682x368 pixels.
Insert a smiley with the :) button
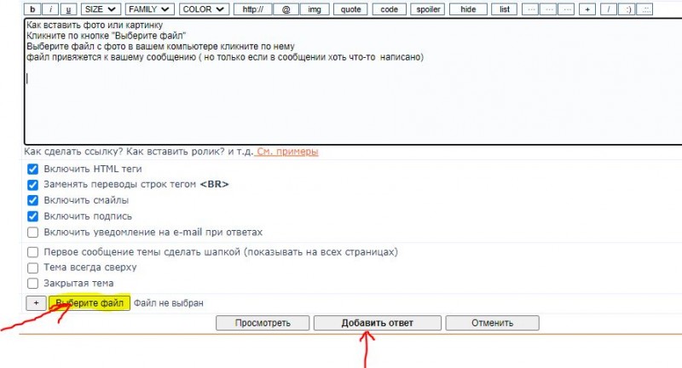[x=628, y=9]
